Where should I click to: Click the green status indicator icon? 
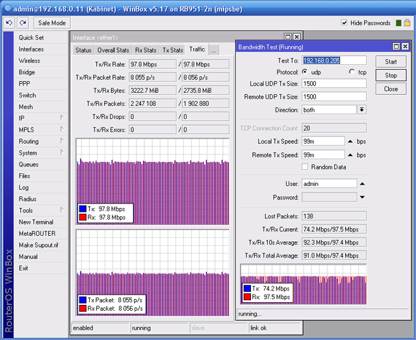398,23
